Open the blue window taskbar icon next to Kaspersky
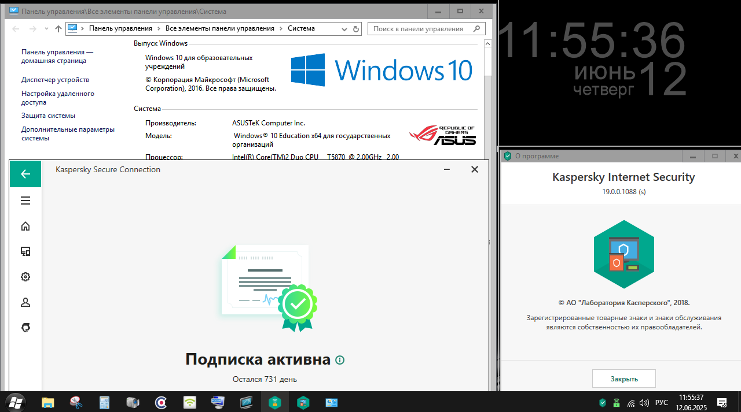This screenshot has height=412, width=741. [331, 402]
